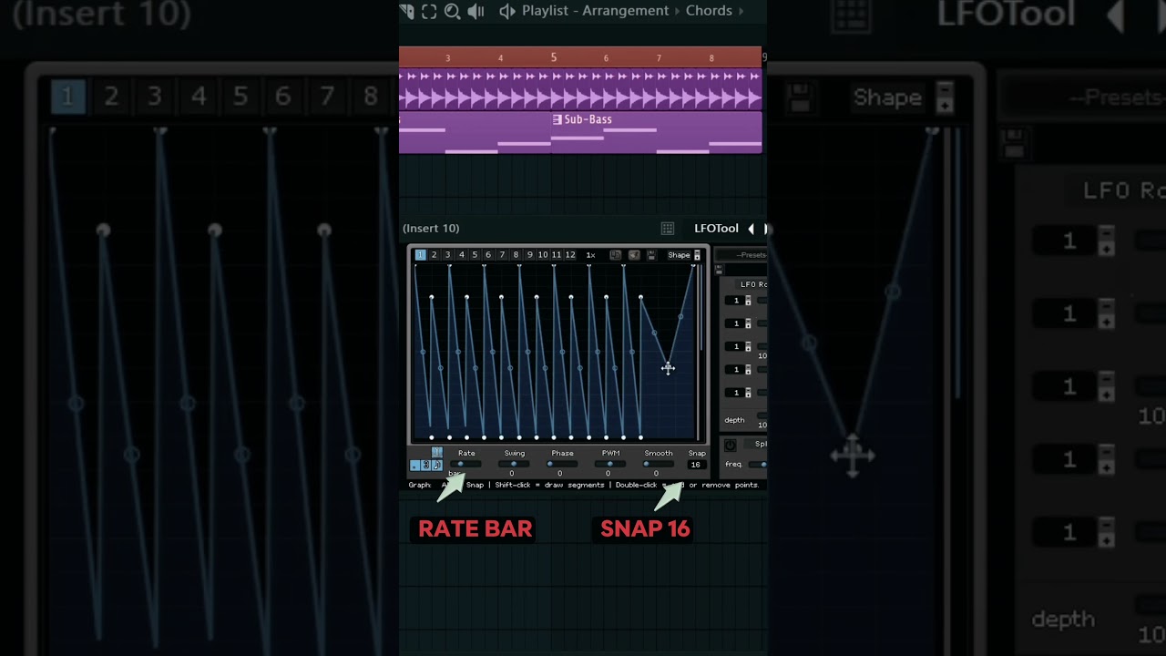1166x656 pixels.
Task: Select graph tab 4
Action: coord(462,255)
